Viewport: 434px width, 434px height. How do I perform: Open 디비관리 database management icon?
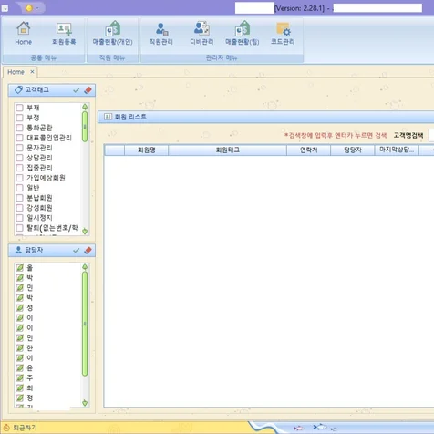coord(201,34)
